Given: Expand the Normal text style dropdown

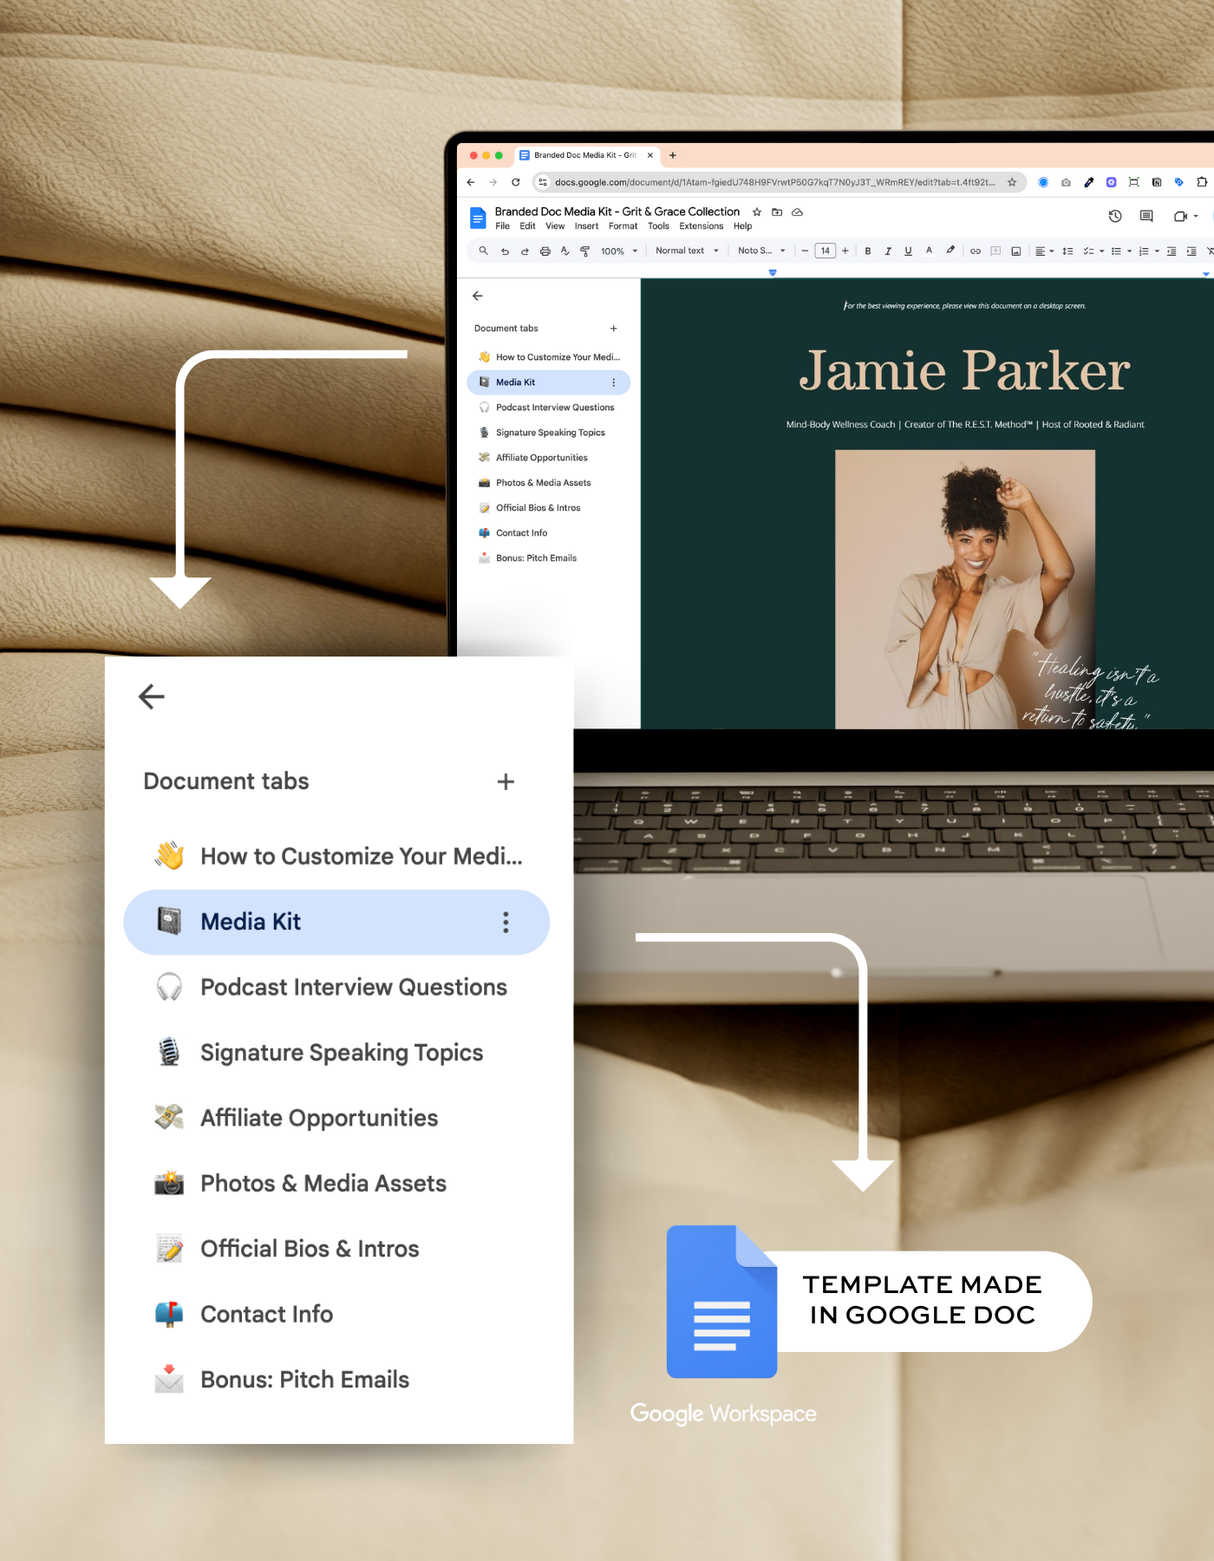Looking at the screenshot, I should coord(687,251).
